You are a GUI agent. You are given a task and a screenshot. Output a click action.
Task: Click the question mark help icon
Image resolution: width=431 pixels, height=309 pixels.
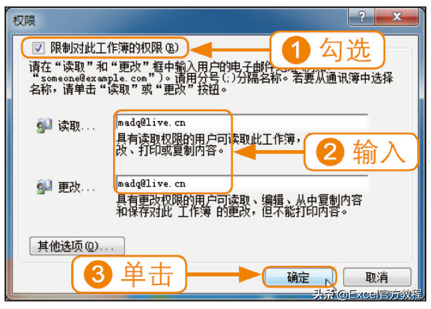pos(361,17)
